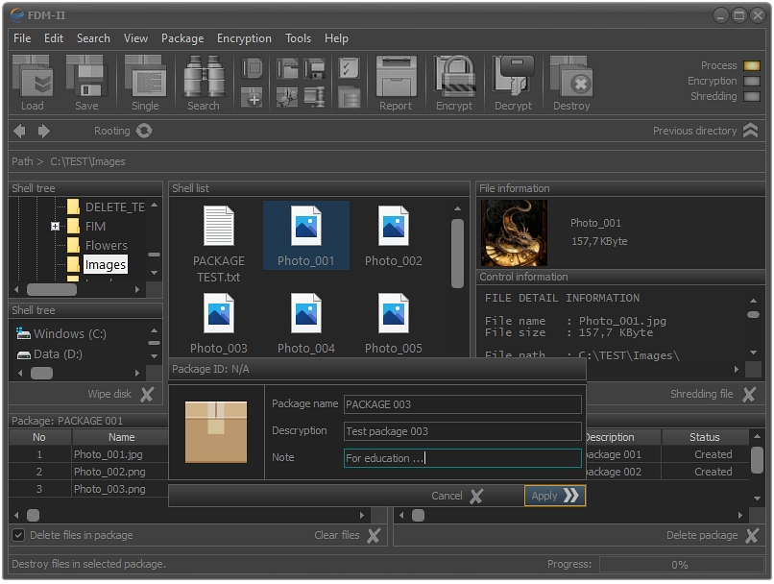
Task: Click the Photo_001 preview thumbnail
Action: click(514, 233)
